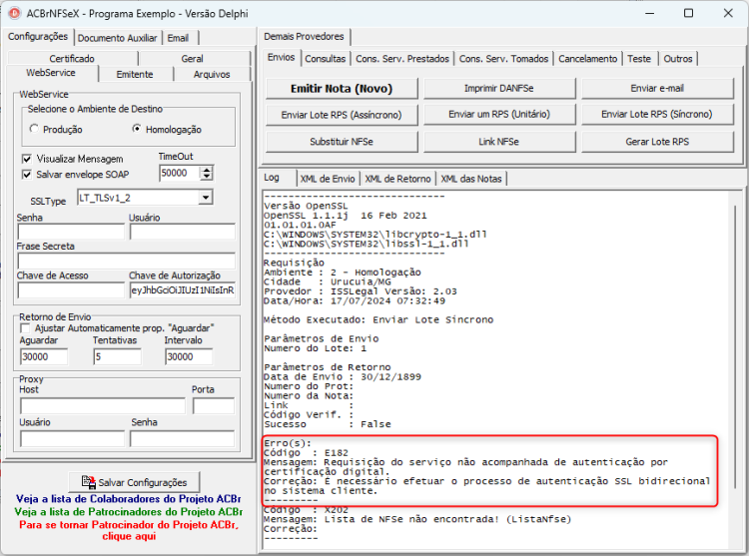Click the TimeOut value field
Screen dimensions: 749x556
(x=179, y=174)
